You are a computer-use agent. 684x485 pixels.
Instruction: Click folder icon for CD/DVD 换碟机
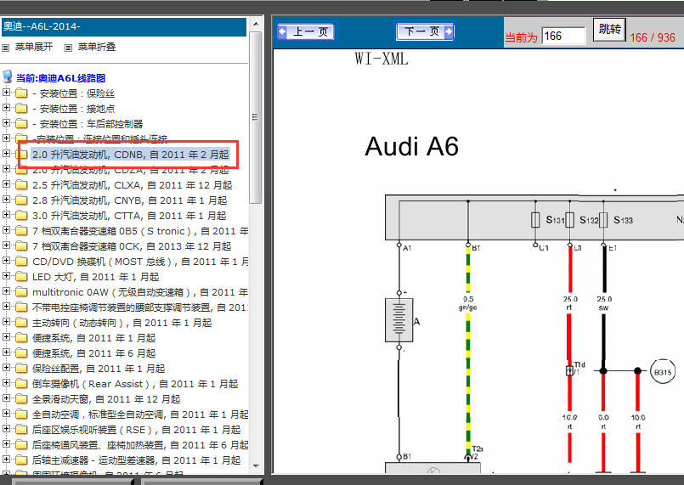[21, 261]
